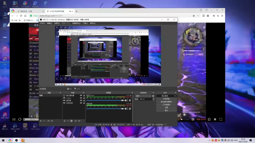
Task: Toggle Douyu player web-fullscreen icon
Action: tap(209, 119)
